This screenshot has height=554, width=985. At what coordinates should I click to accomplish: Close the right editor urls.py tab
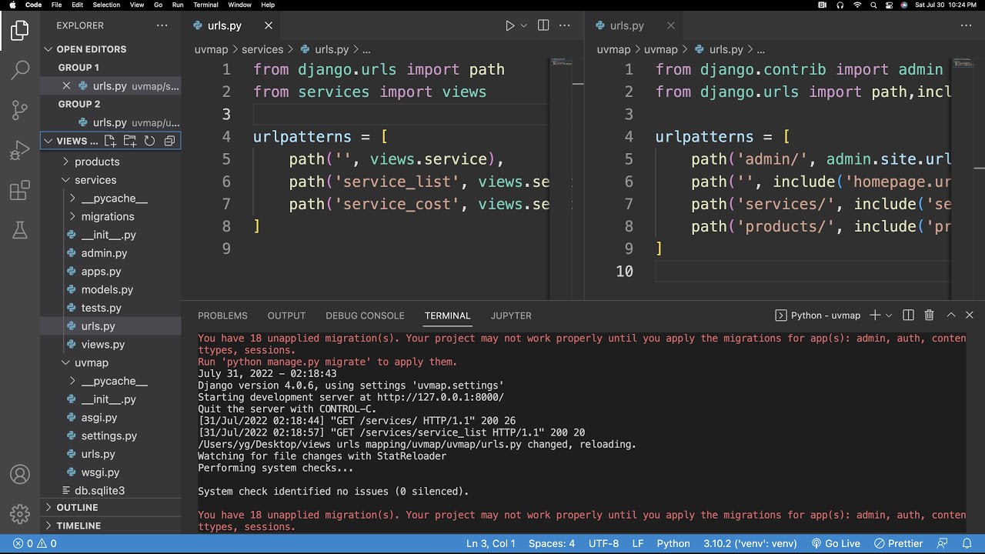point(670,25)
